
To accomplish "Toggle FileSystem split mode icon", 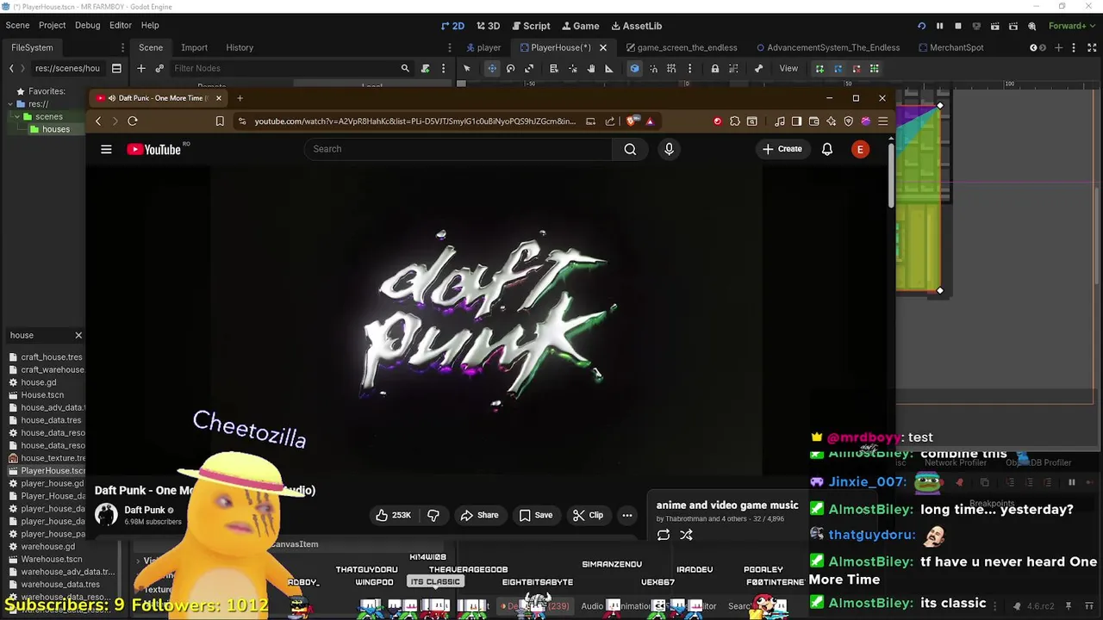I will [116, 68].
